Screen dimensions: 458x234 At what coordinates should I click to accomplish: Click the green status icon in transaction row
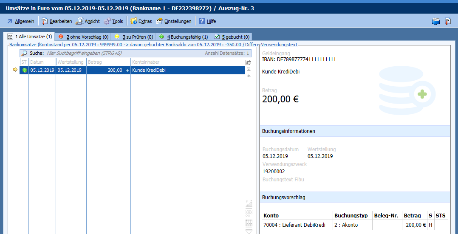click(25, 70)
